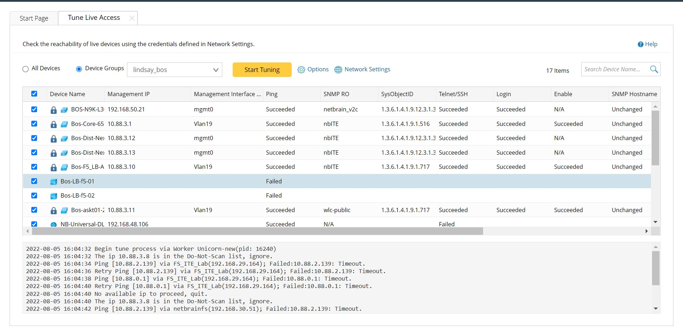The width and height of the screenshot is (683, 332).
Task: Click the Options gear icon
Action: pyautogui.click(x=301, y=70)
